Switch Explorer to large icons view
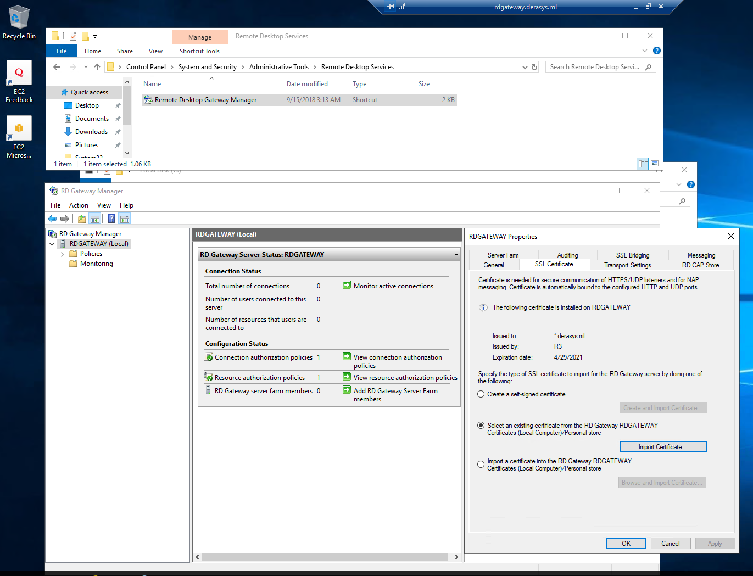 tap(655, 164)
